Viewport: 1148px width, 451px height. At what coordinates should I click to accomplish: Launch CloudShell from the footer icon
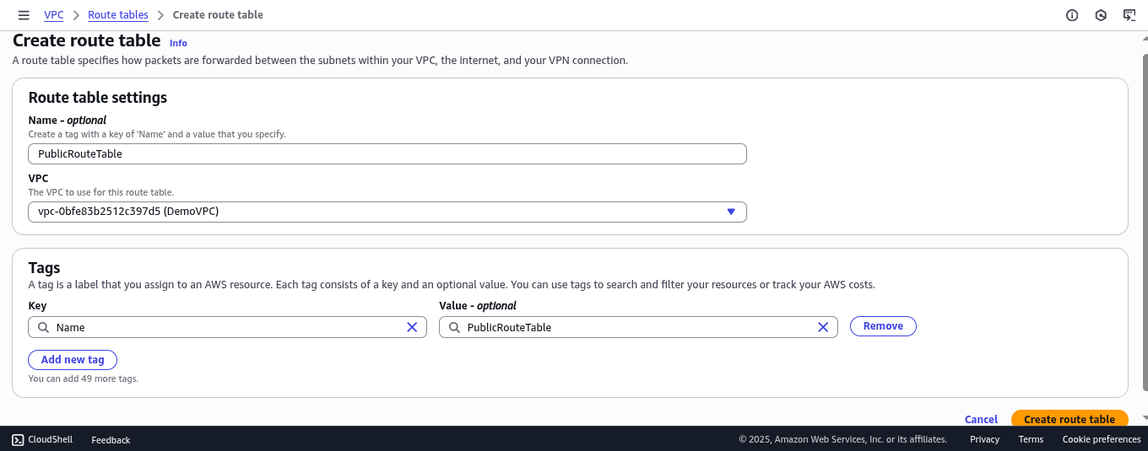18,439
